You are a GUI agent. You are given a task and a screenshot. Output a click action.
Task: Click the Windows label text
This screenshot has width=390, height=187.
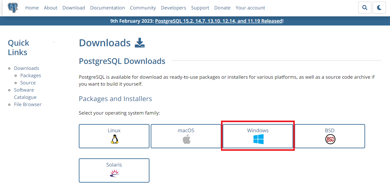point(258,130)
